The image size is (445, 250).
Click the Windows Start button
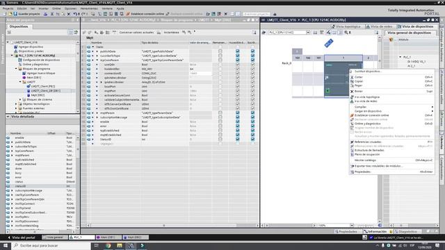click(6, 245)
